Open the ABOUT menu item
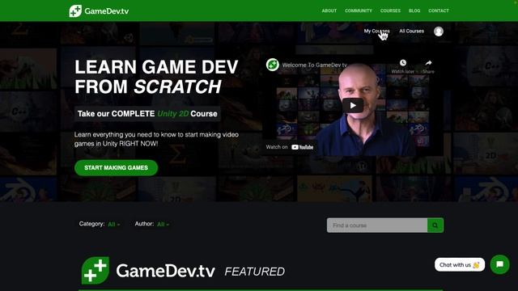The image size is (518, 291). point(329,11)
